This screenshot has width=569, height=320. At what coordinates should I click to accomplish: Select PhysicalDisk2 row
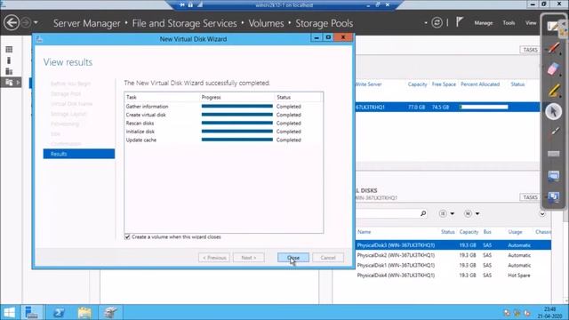point(453,255)
